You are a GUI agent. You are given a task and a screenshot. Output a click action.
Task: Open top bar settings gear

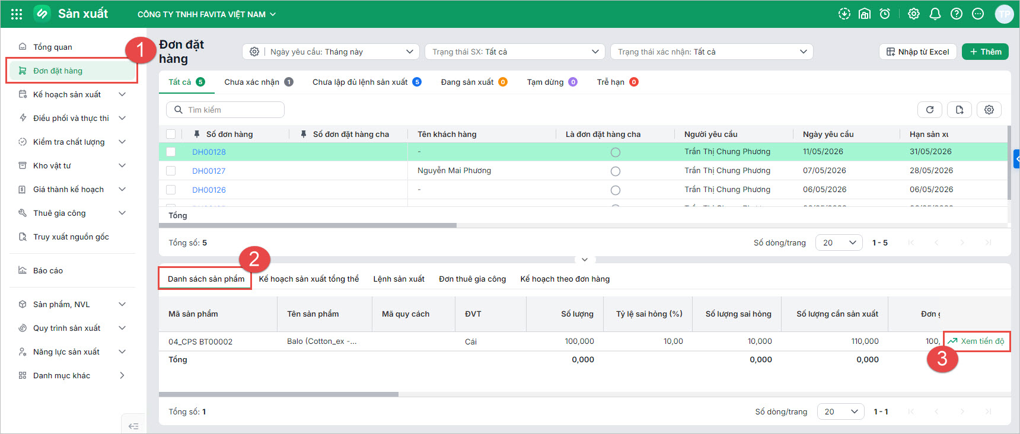tap(914, 14)
